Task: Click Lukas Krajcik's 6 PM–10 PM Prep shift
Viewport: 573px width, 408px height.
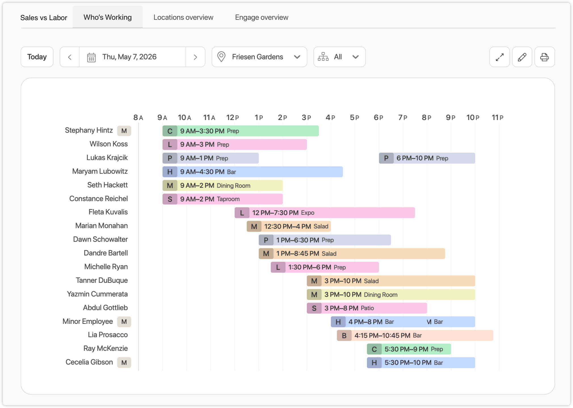Action: click(427, 158)
